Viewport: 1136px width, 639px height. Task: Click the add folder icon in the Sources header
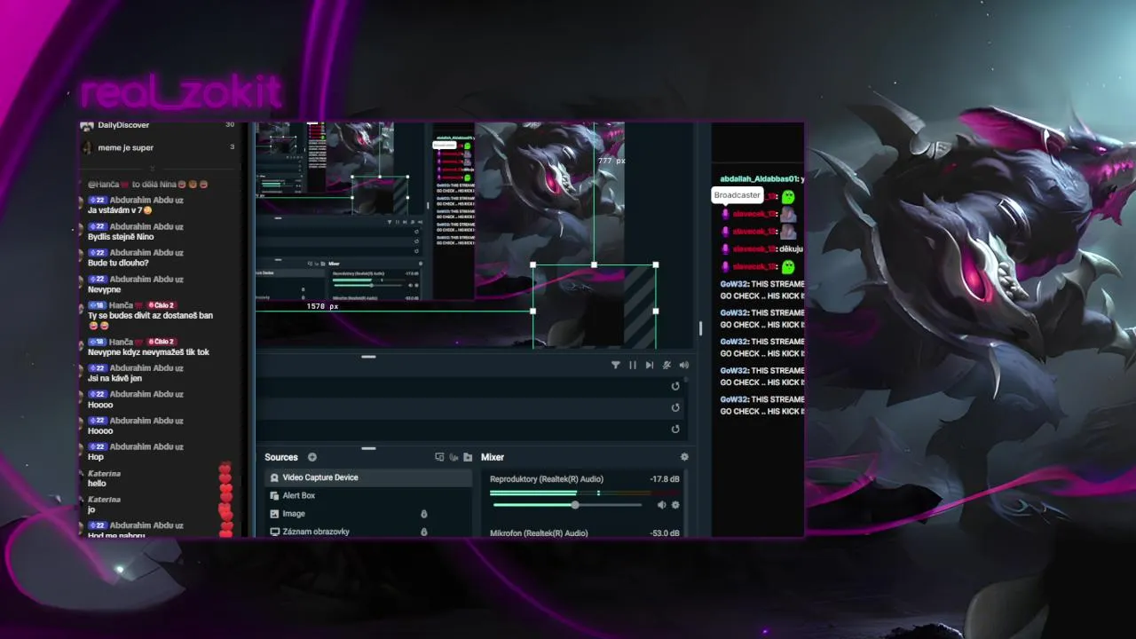pyautogui.click(x=468, y=457)
